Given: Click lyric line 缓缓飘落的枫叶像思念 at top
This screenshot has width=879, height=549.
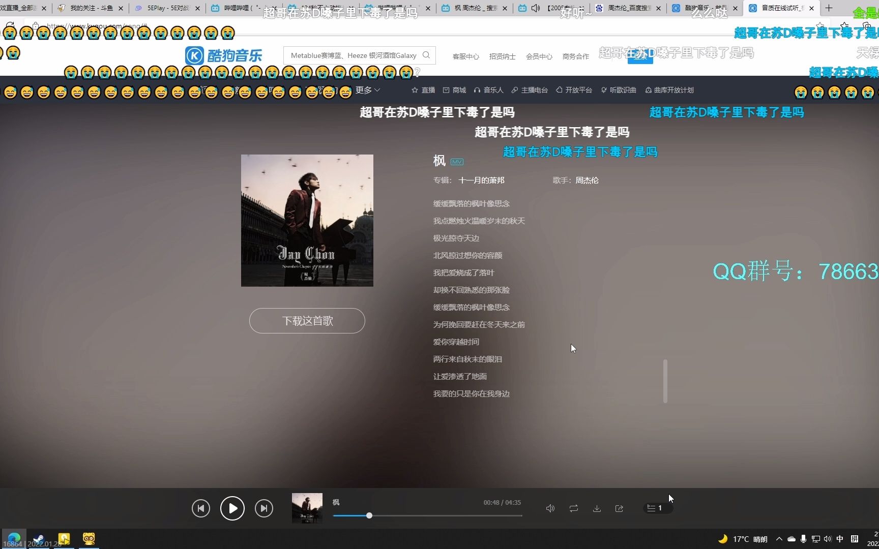Looking at the screenshot, I should pyautogui.click(x=472, y=203).
